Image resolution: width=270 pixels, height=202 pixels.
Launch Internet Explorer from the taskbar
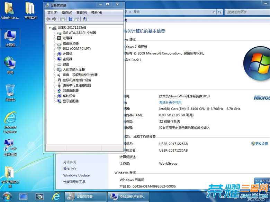56,197
